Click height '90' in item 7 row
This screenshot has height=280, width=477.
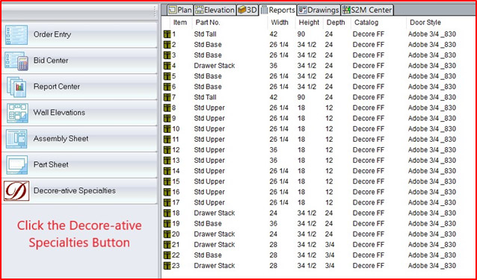tap(301, 98)
